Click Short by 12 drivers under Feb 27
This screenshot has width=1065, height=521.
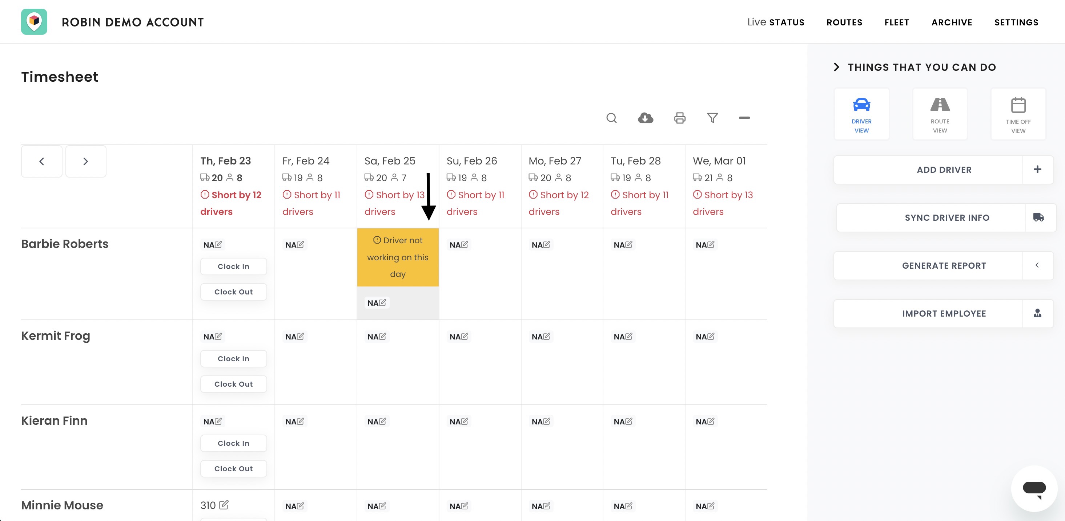click(559, 203)
